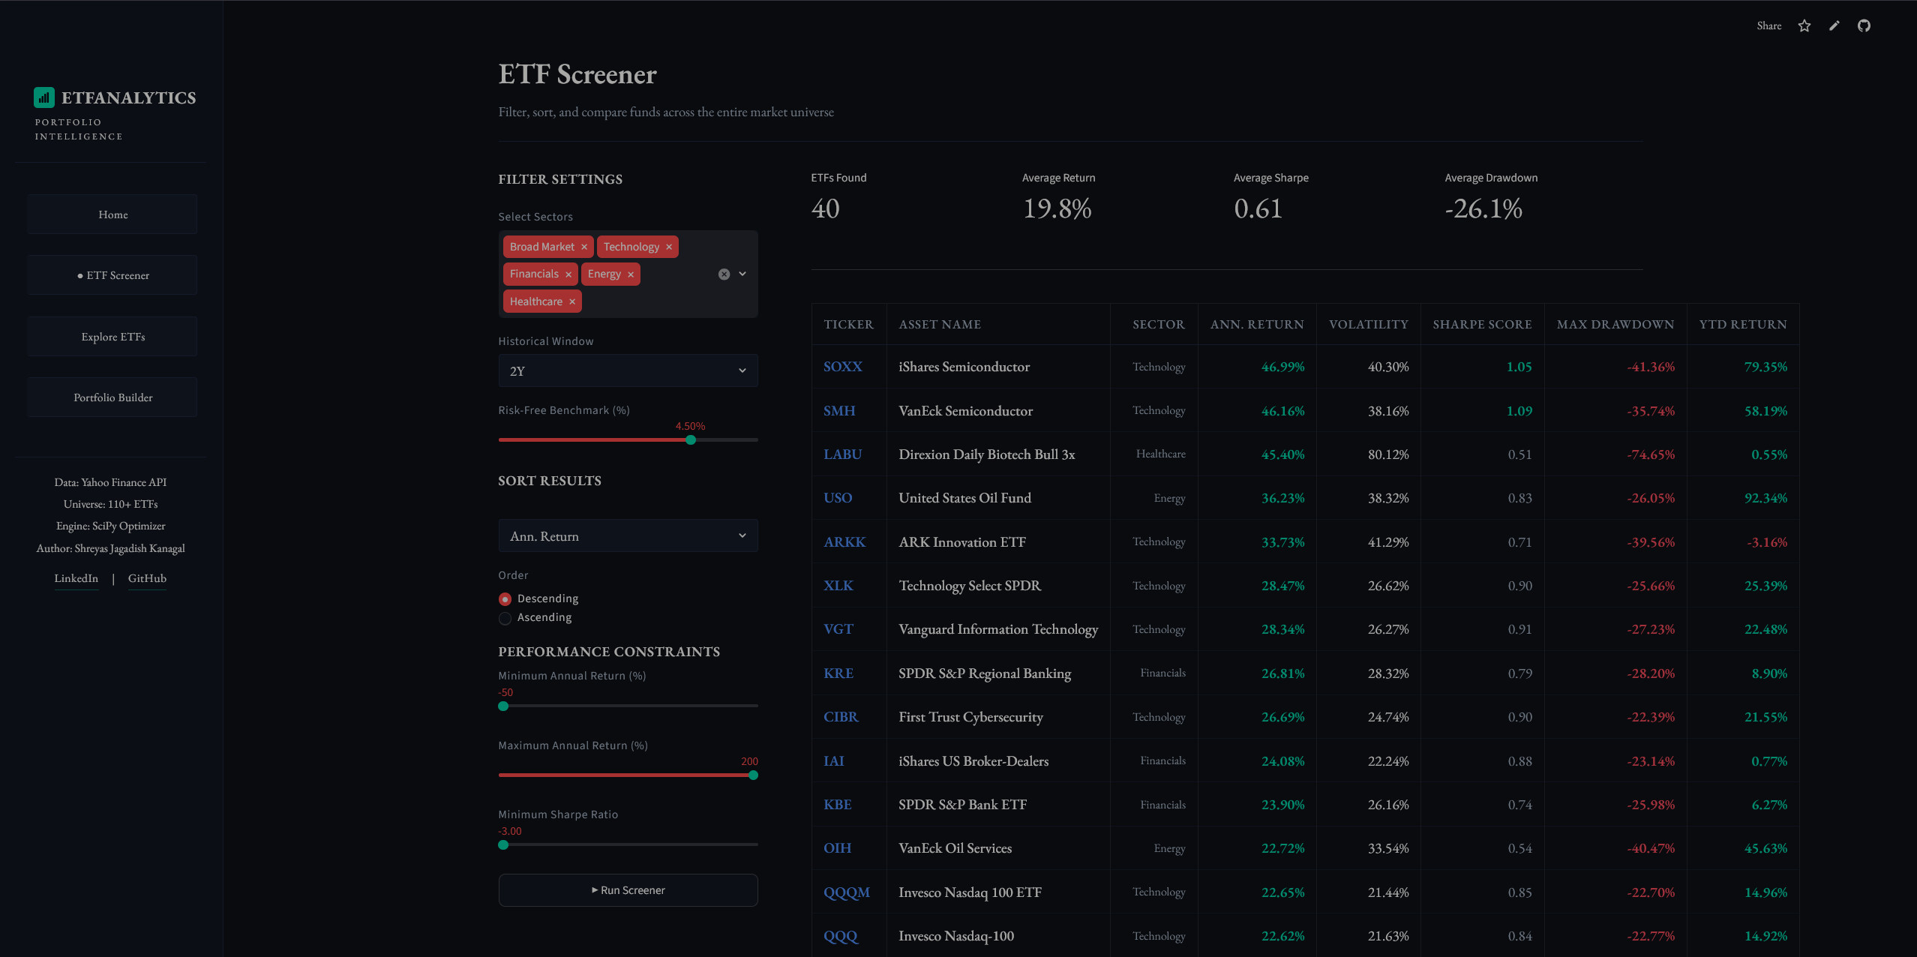Screen dimensions: 1917x957
Task: Click the 79.35% YTD return value
Action: pos(1765,367)
